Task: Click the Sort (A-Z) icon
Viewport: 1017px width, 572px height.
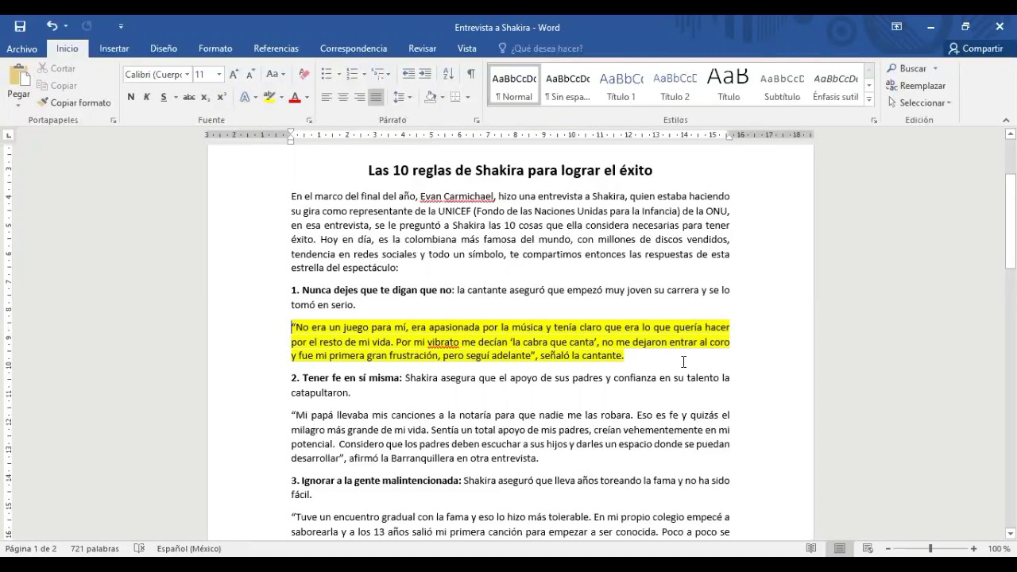Action: pos(448,74)
